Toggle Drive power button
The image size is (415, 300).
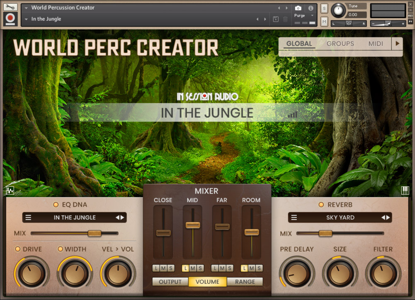tap(18, 249)
